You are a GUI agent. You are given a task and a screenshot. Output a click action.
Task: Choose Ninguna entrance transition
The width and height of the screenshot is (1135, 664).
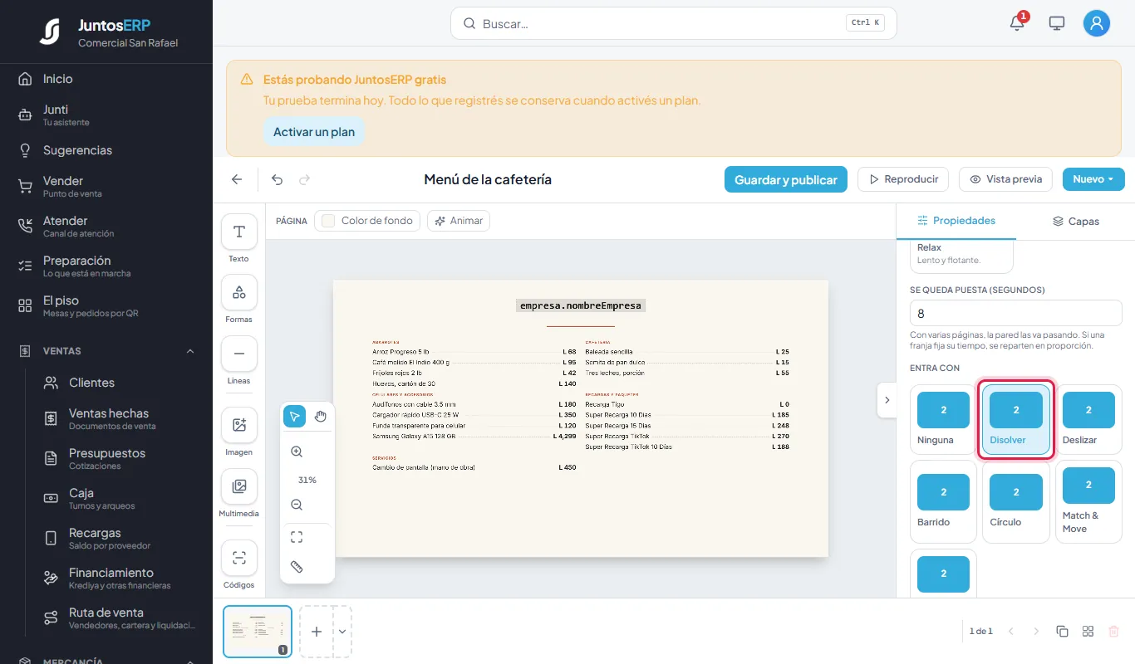click(x=943, y=419)
